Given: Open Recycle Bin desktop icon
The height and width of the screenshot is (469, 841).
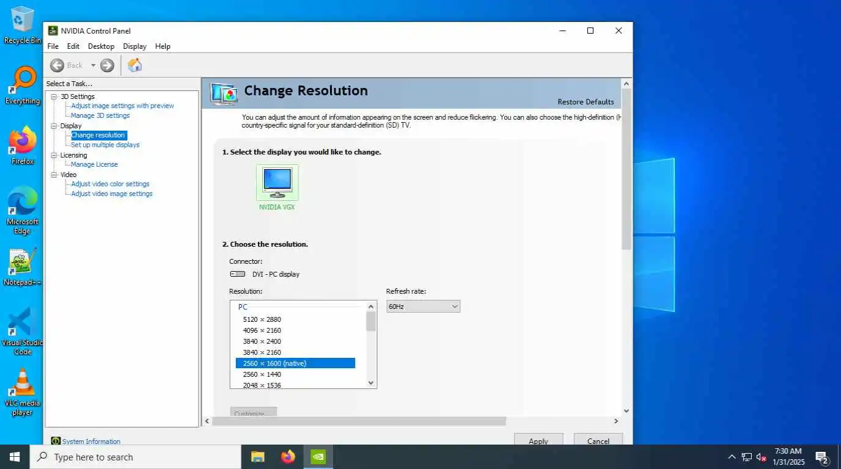Looking at the screenshot, I should coord(23,26).
